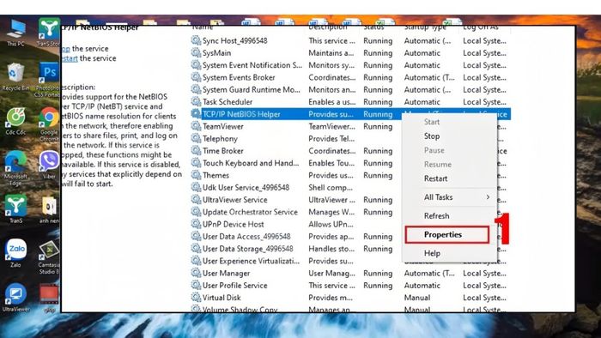Screen dimensions: 601x338
Task: Select Refresh from the context menu
Action: 449,216
